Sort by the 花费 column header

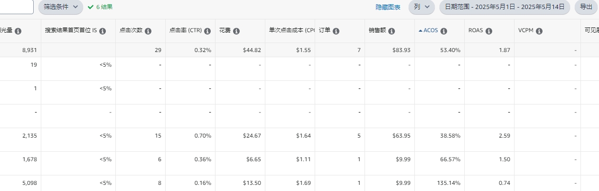coord(225,31)
